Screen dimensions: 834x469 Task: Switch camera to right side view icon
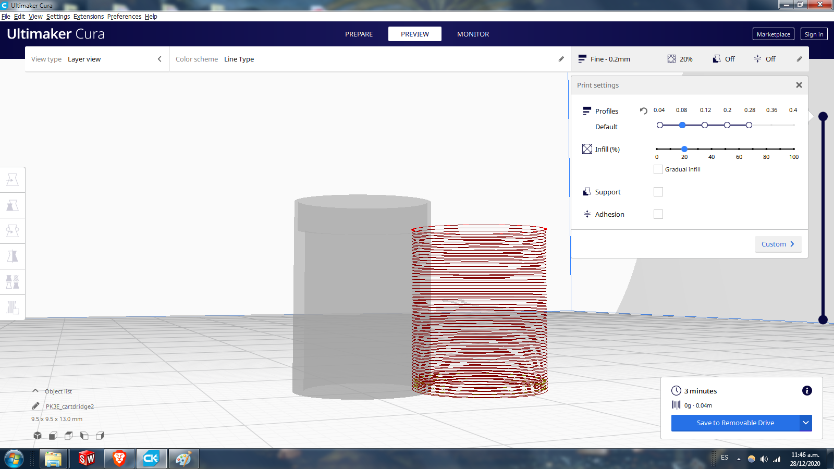[100, 436]
